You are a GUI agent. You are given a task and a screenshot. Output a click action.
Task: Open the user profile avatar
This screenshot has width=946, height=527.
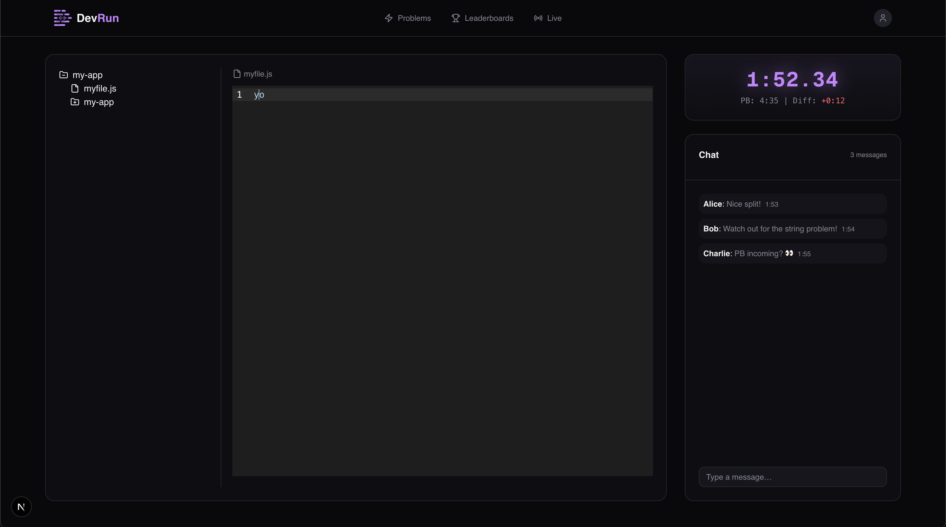tap(882, 18)
